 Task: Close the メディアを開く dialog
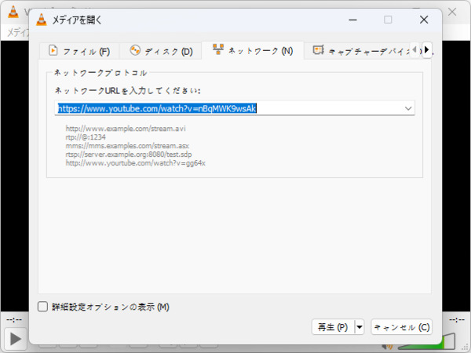click(424, 20)
